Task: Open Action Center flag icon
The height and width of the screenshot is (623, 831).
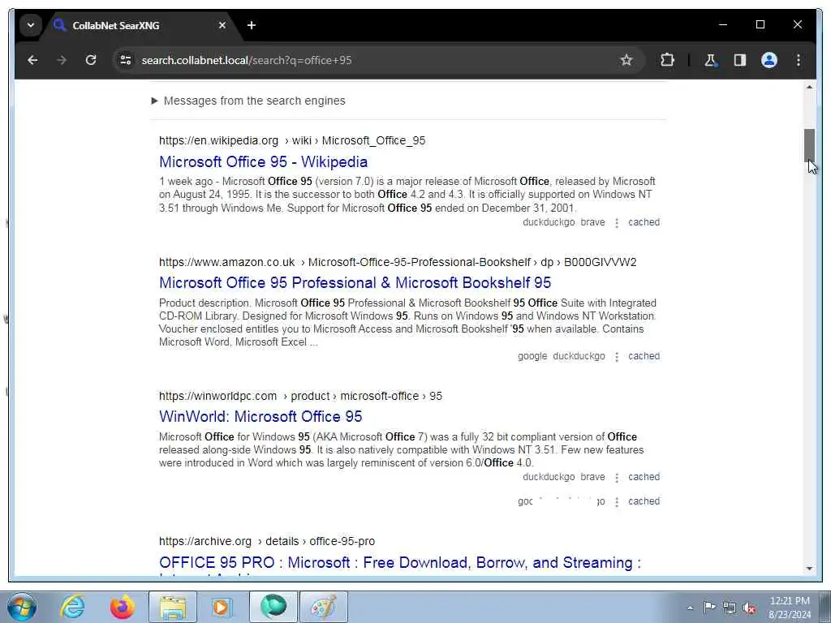Action: tap(709, 608)
